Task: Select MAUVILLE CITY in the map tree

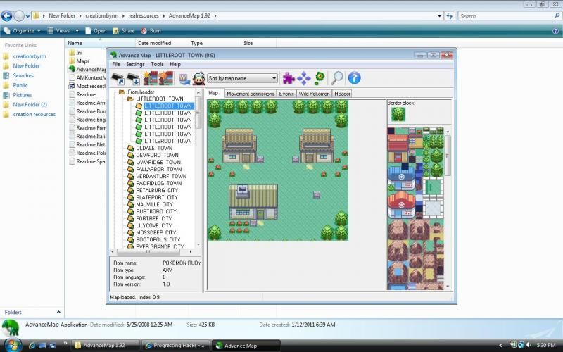Action: pyautogui.click(x=154, y=204)
